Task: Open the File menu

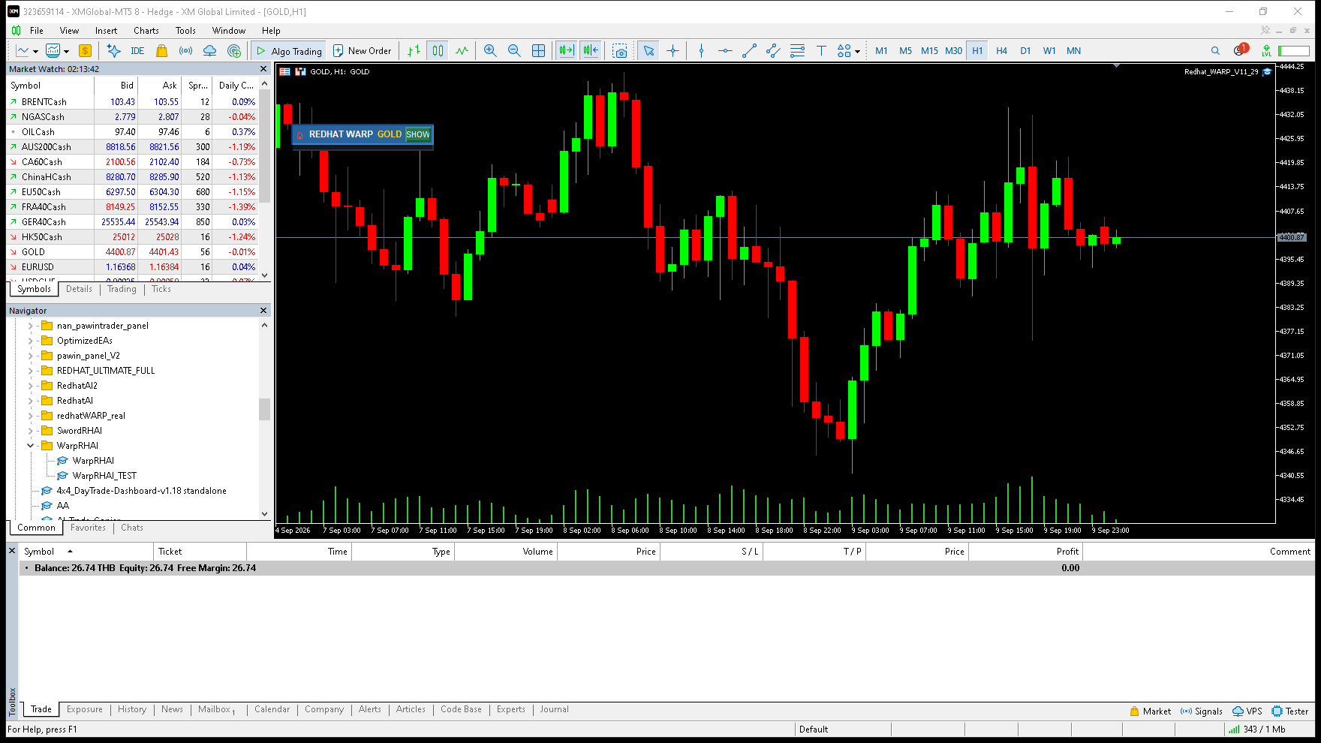Action: coord(36,31)
